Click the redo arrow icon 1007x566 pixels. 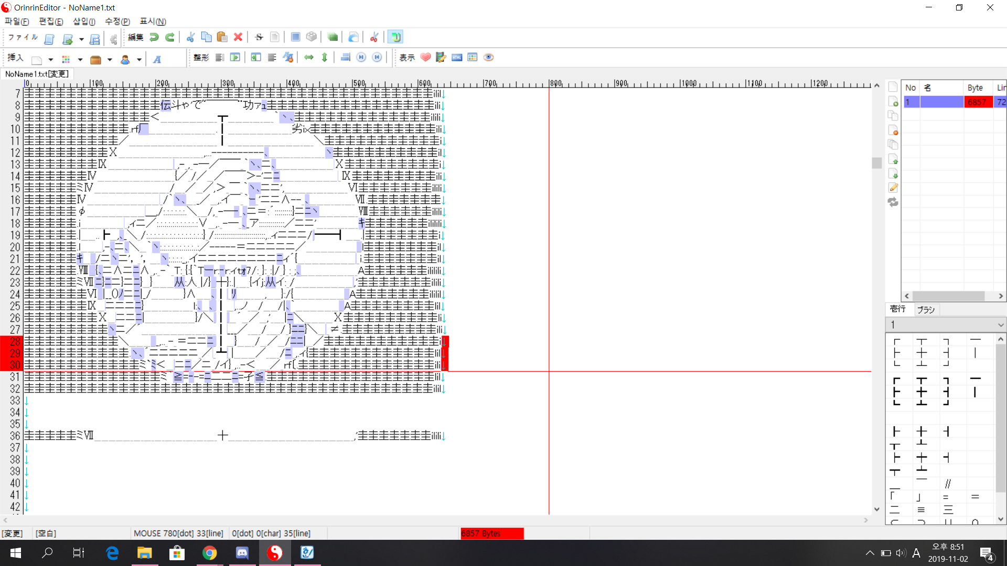pos(170,37)
